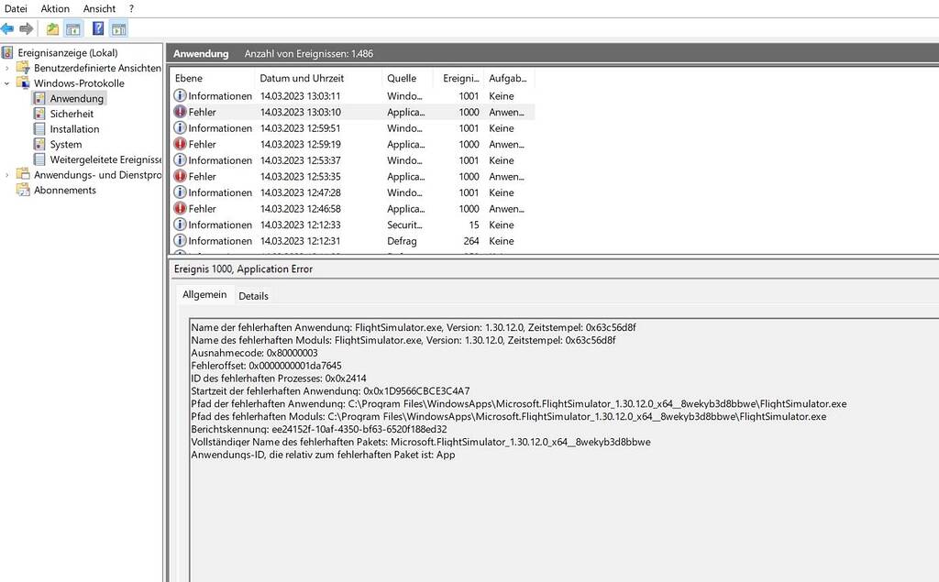Screen dimensions: 939x582
Task: Click the Vollständiger Name des fehlerhaften Pakets line
Action: (420, 441)
